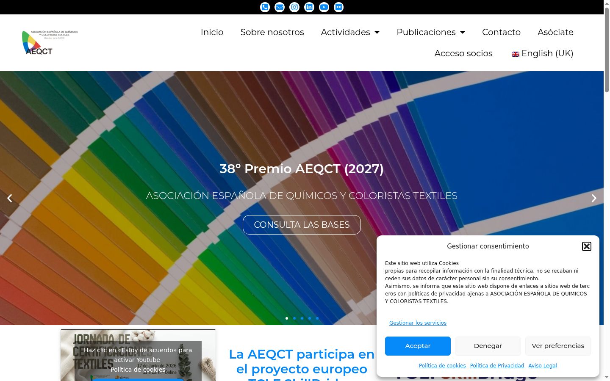The height and width of the screenshot is (381, 610).
Task: Click the phone icon in top bar
Action: point(265,7)
